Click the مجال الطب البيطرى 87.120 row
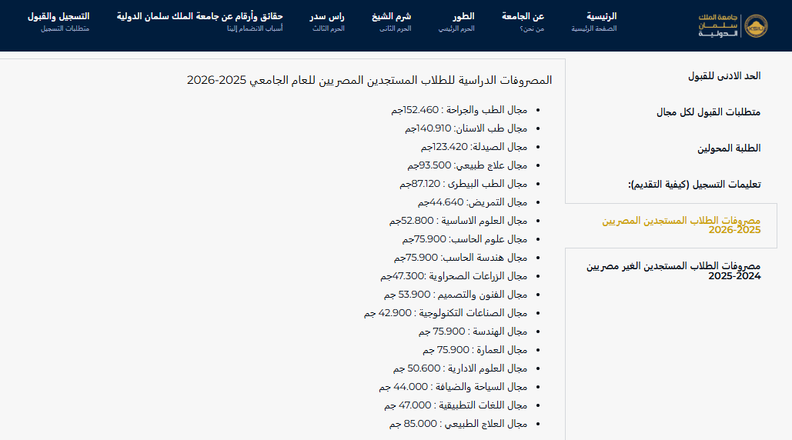Viewport: 792px width, 440px height. (463, 184)
